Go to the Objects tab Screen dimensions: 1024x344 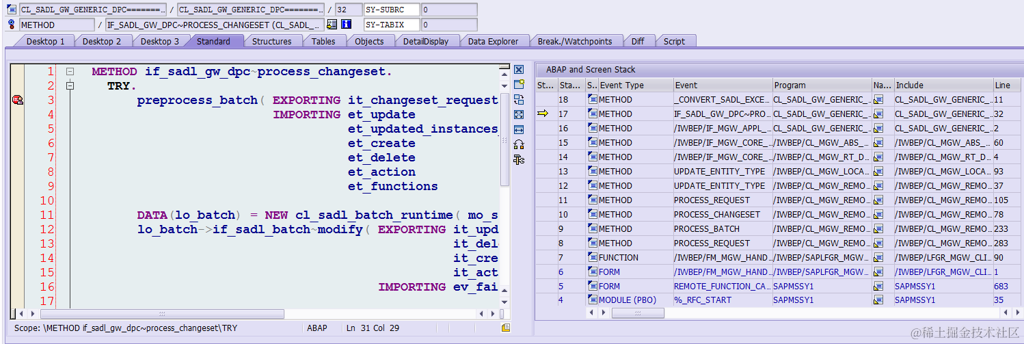pos(369,41)
